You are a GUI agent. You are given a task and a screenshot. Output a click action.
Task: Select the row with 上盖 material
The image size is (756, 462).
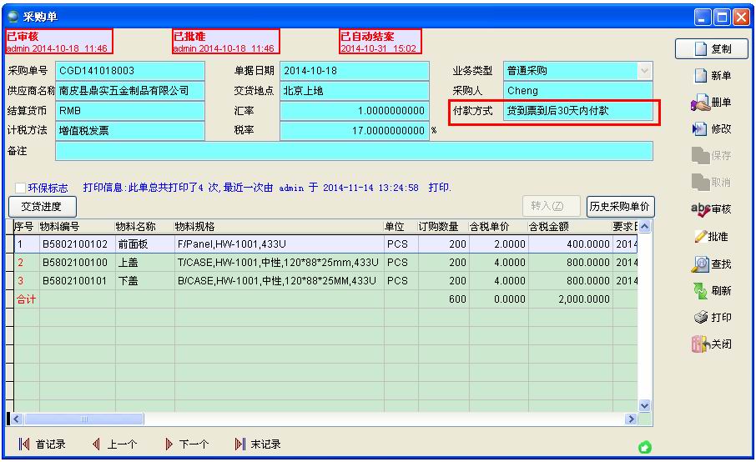click(134, 262)
